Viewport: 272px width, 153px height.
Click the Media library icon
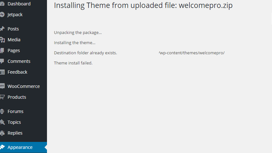coord(2,40)
